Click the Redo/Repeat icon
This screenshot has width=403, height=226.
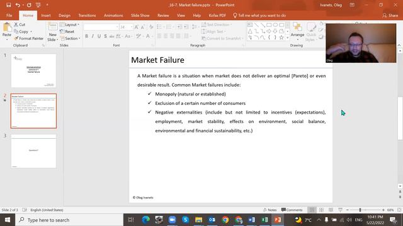click(x=29, y=5)
